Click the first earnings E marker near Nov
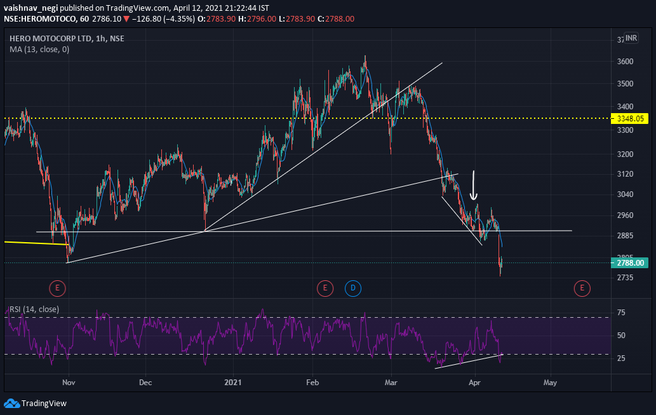Viewport: 656px width, 415px height. point(57,288)
